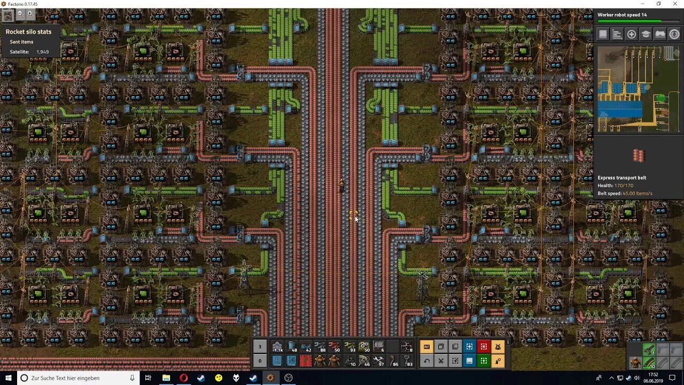Pick the assembling machine slot with count 50

coord(364,346)
